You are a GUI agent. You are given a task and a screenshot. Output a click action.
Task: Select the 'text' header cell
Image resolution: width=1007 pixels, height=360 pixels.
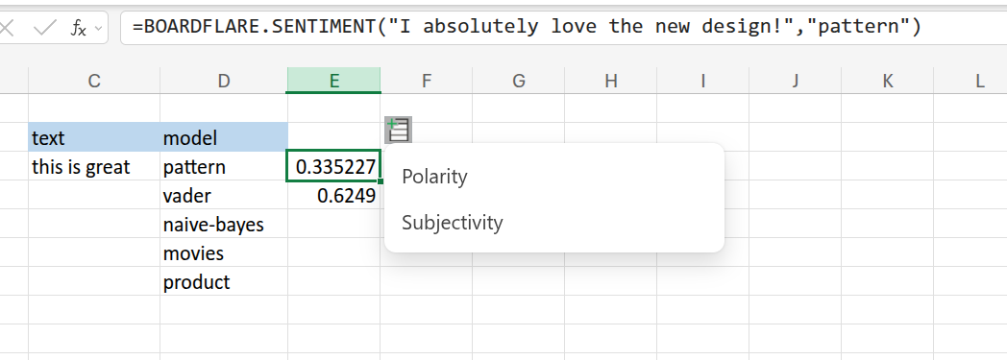(94, 137)
